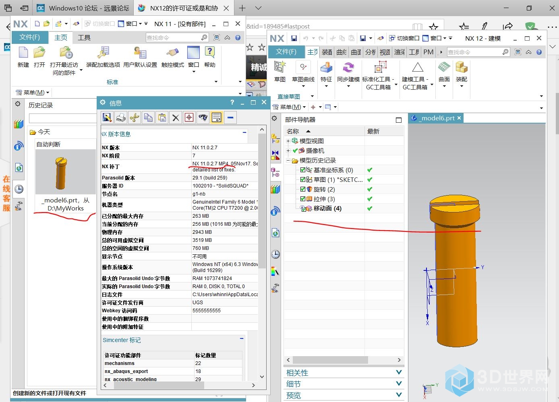Click the help question mark in 信息 title bar
The width and height of the screenshot is (559, 402).
click(232, 102)
